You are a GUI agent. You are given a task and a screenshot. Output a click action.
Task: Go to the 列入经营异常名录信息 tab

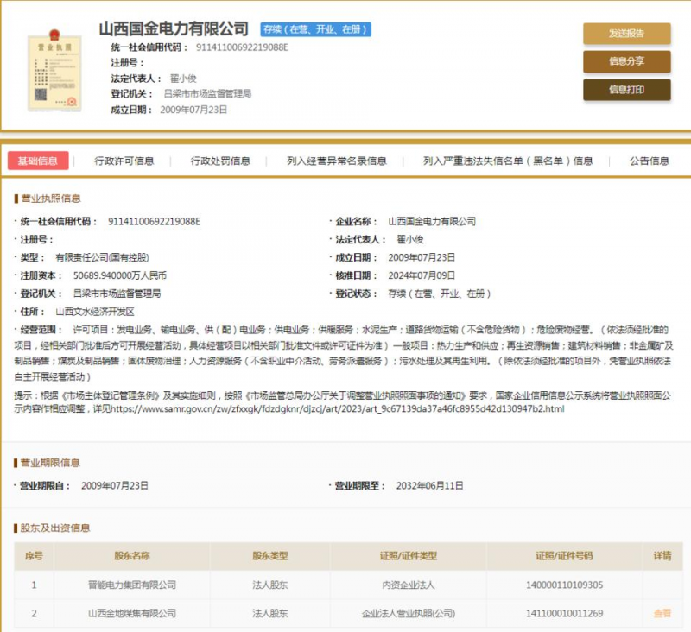tap(337, 161)
